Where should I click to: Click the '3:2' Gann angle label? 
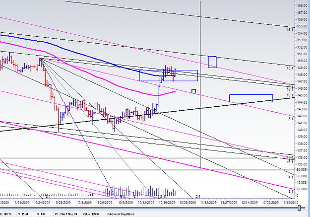[x=160, y=197]
